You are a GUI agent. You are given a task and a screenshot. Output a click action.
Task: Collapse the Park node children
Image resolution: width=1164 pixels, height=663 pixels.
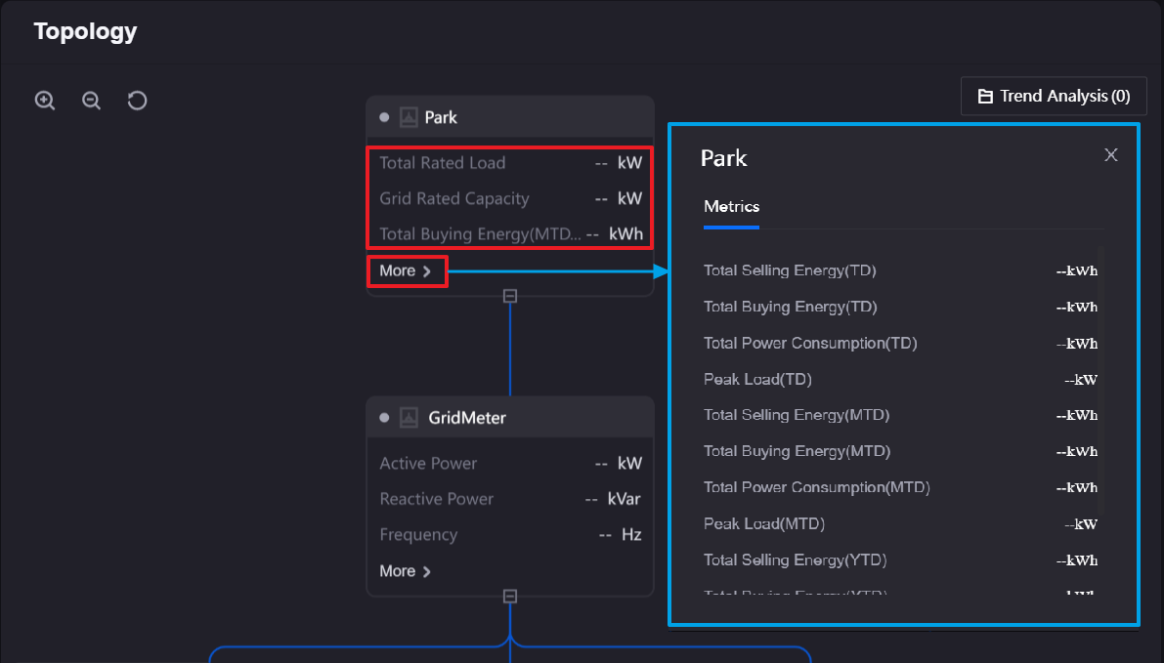click(509, 296)
